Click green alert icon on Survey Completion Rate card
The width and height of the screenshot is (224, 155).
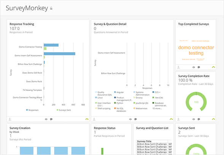pyautogui.click(x=213, y=119)
